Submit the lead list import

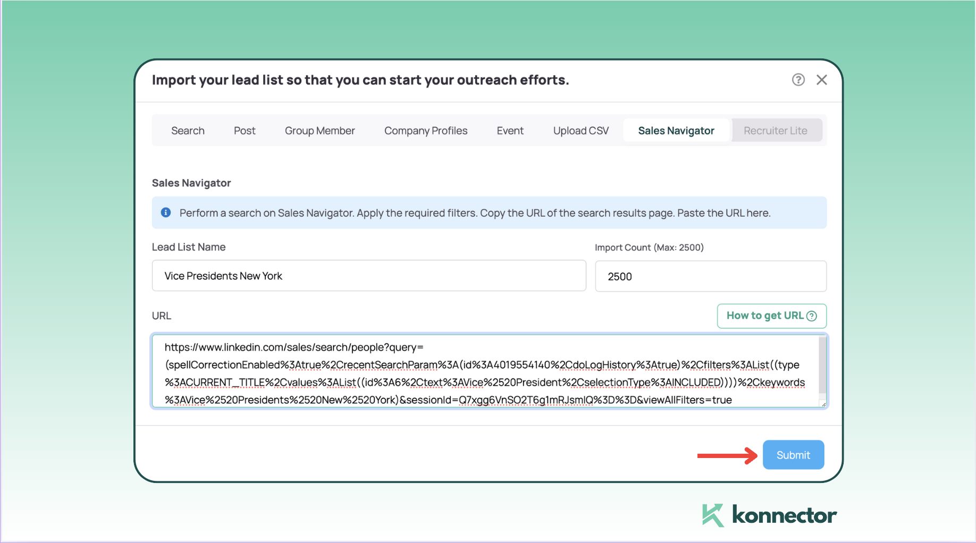coord(793,455)
